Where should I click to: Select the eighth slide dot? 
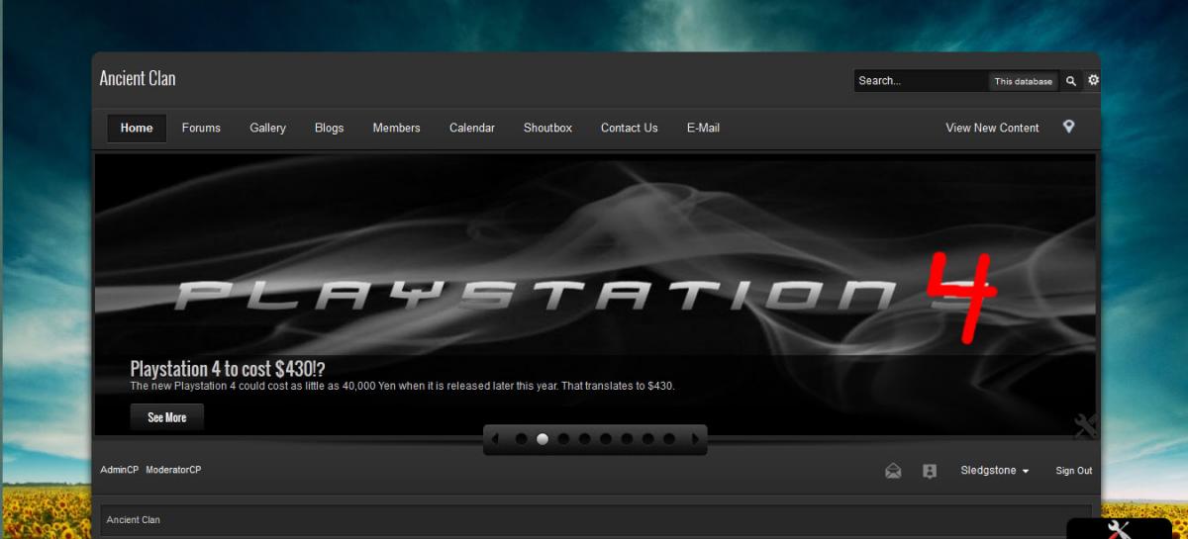(x=669, y=439)
